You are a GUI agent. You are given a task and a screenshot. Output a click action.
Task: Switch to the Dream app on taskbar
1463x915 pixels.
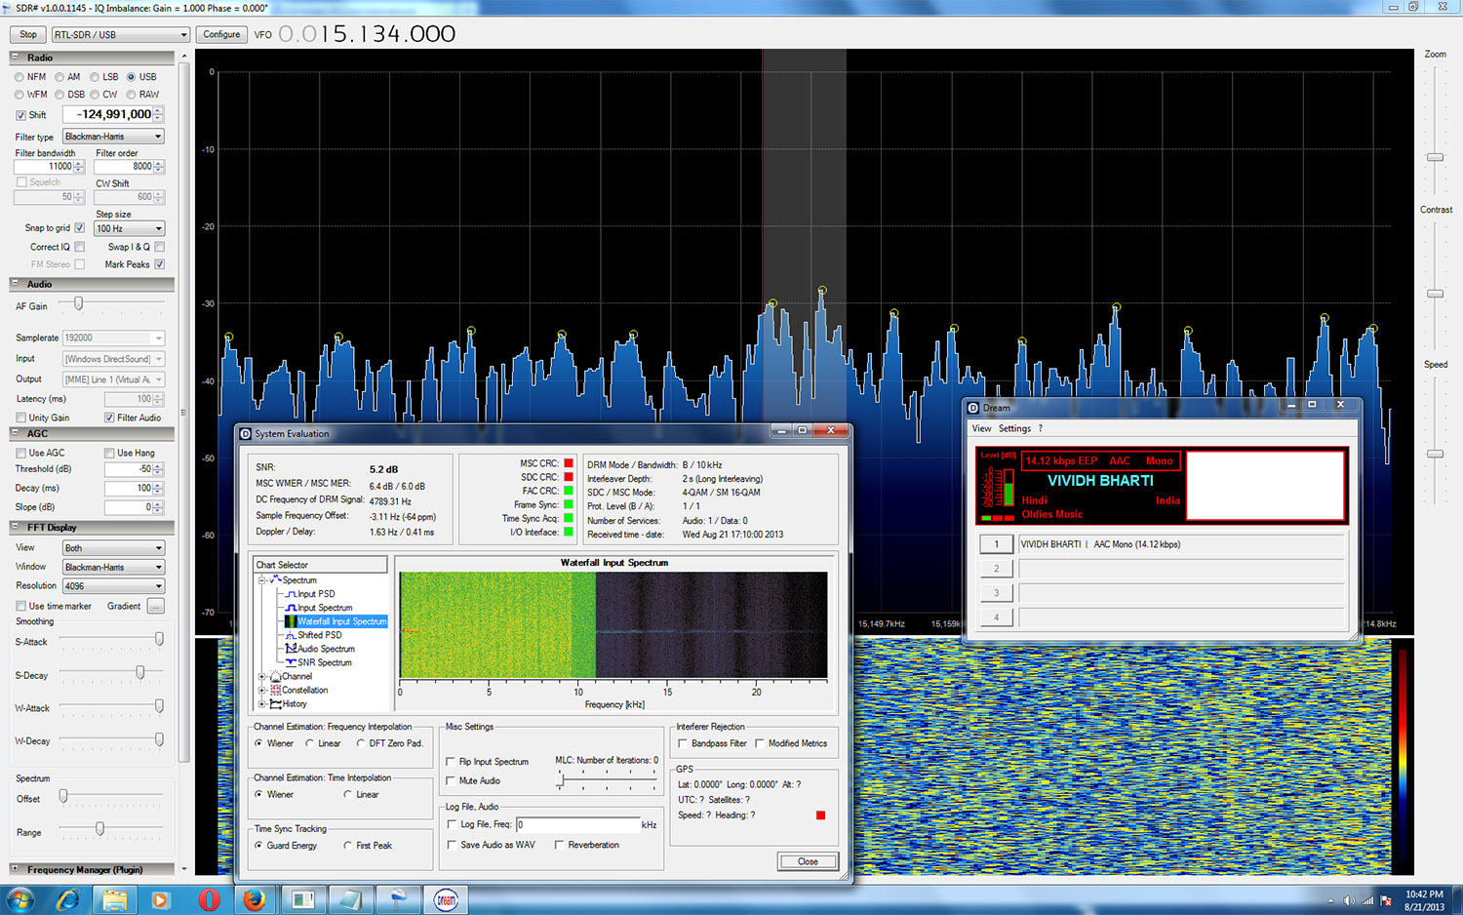tap(446, 899)
